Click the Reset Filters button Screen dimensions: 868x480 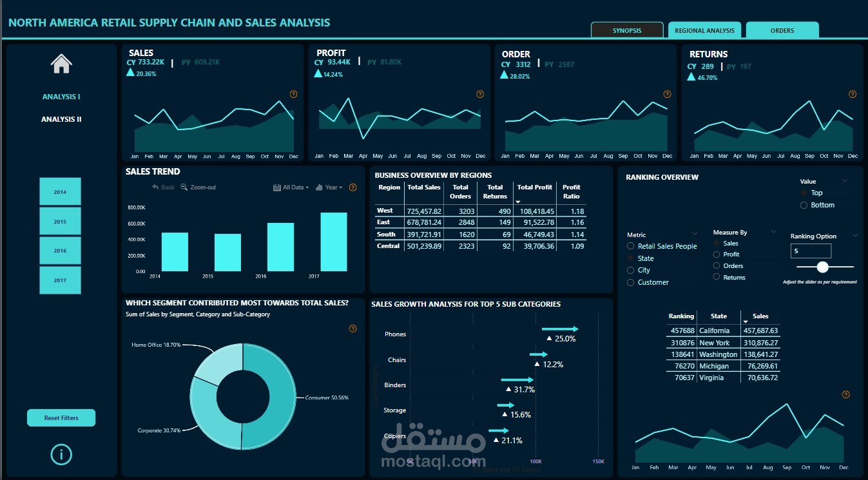[x=61, y=418]
